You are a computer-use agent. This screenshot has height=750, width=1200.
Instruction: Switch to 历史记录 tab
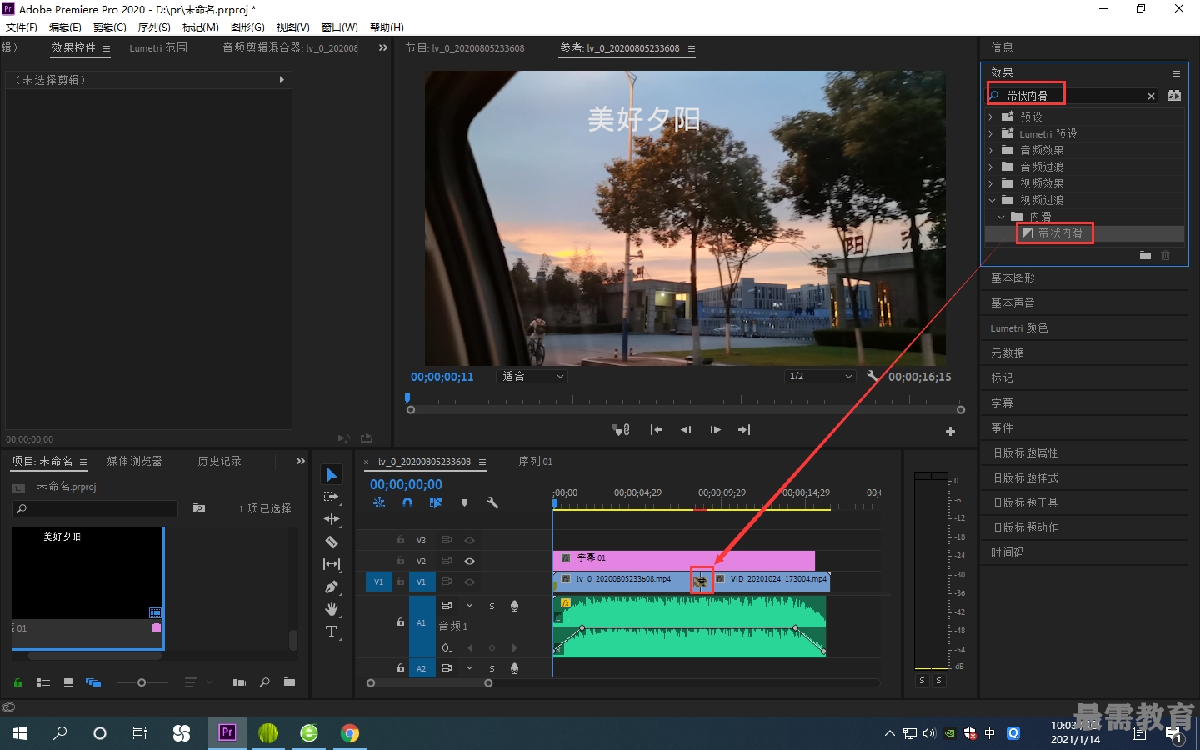(219, 461)
